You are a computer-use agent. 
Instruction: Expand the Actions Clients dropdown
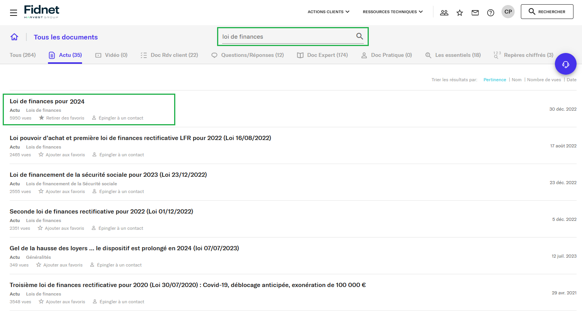pyautogui.click(x=329, y=12)
